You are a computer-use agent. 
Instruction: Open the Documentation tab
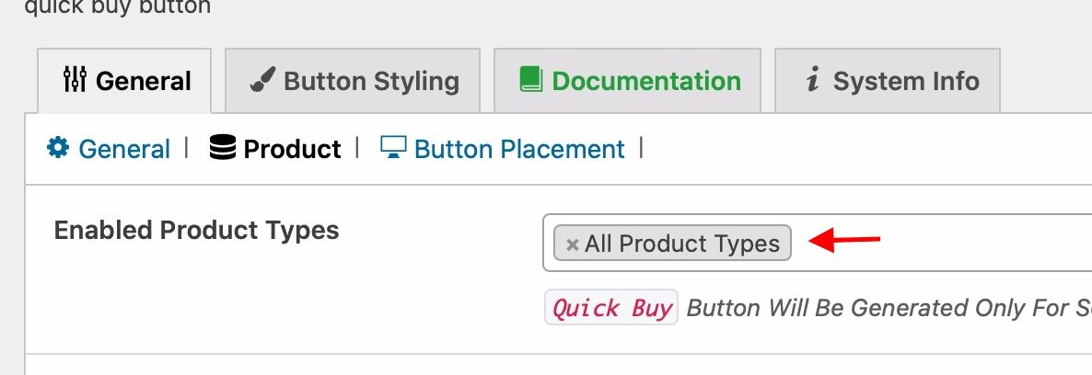point(627,81)
